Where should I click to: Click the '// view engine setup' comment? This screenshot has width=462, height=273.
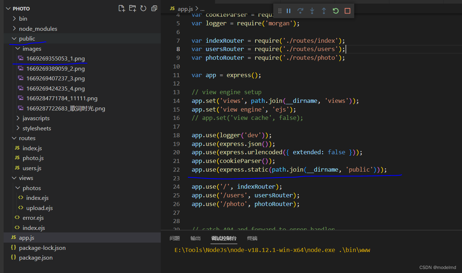[226, 92]
